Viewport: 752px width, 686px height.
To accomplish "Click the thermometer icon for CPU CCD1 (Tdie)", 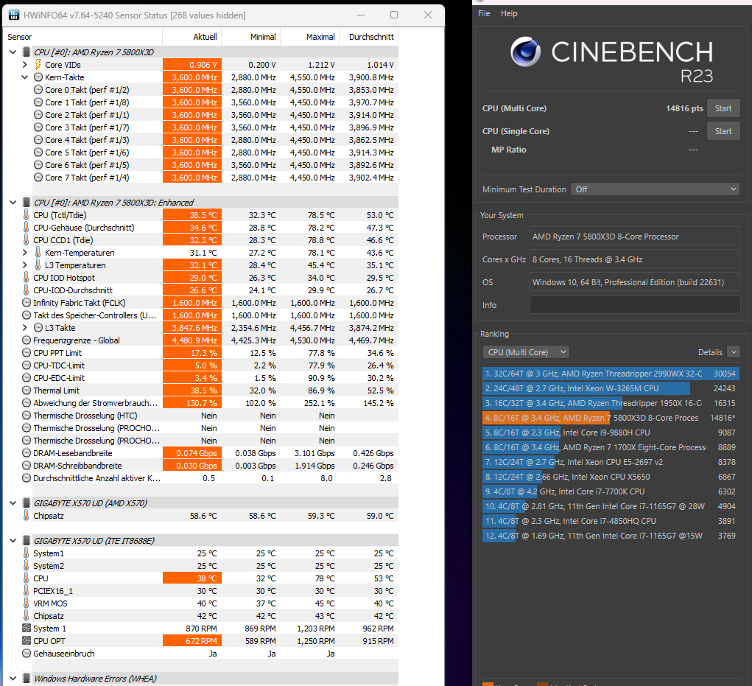I will [x=27, y=240].
